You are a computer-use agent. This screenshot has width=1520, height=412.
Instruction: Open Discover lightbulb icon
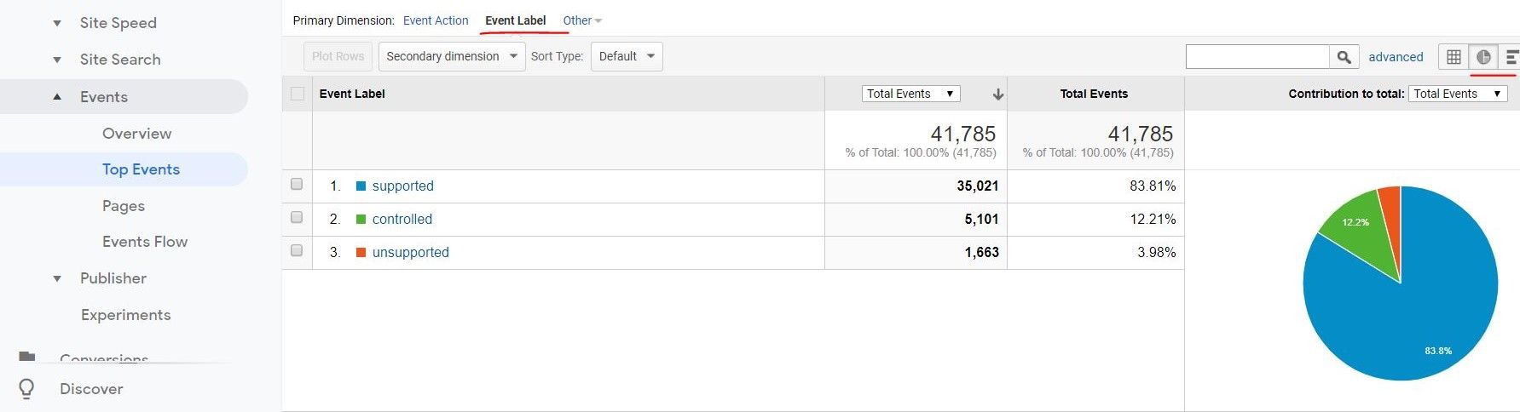click(26, 389)
